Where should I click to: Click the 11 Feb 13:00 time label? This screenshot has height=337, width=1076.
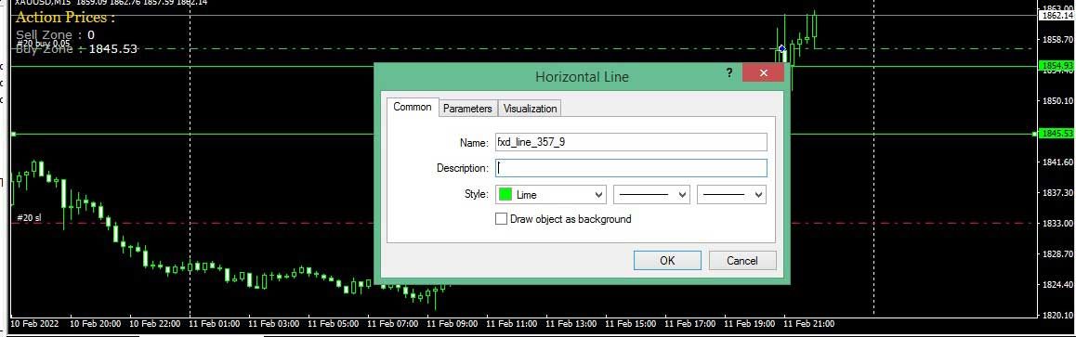[x=571, y=323]
